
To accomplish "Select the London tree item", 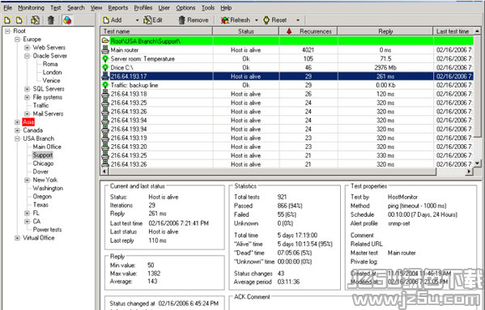I will tap(53, 72).
